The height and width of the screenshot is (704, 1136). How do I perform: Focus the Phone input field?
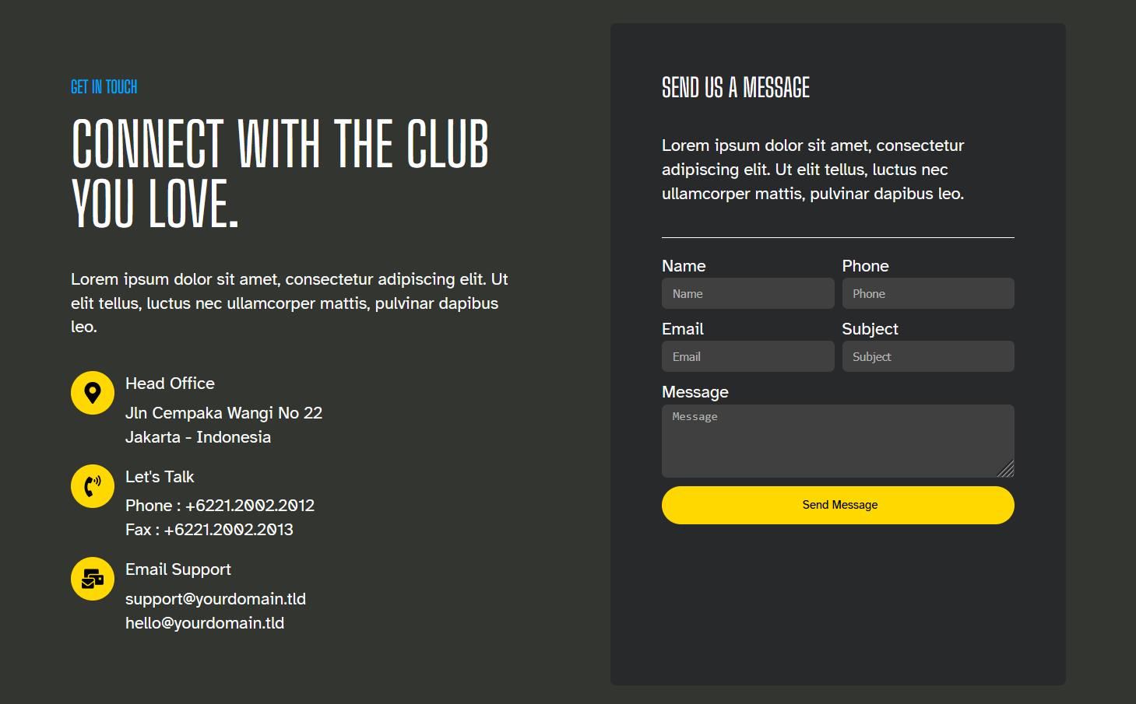927,294
